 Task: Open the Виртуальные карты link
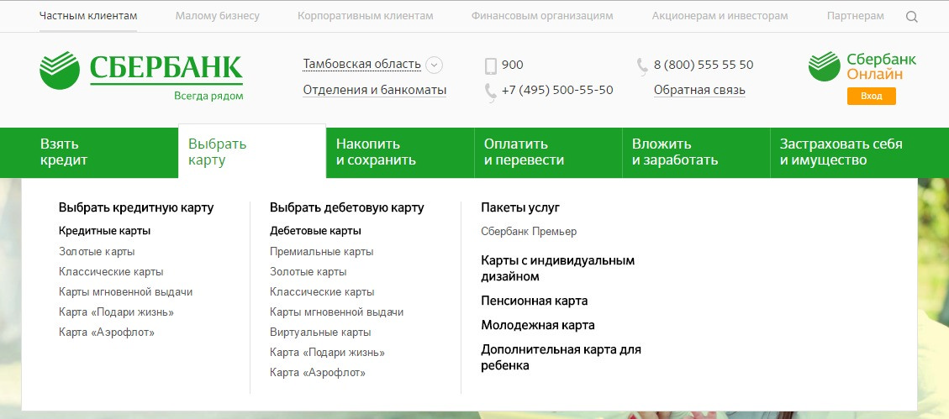(x=321, y=333)
